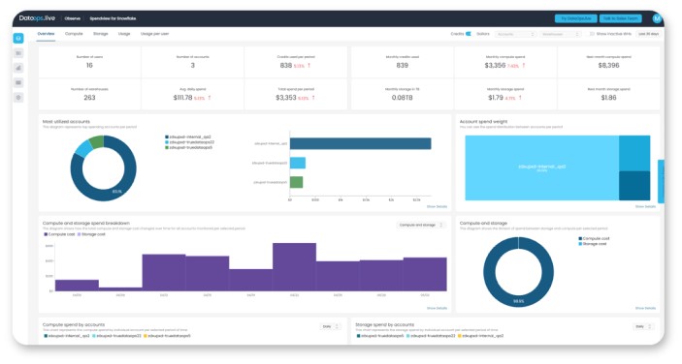The width and height of the screenshot is (682, 364).
Task: Click the light blue horizontal account bar
Action: pos(298,164)
